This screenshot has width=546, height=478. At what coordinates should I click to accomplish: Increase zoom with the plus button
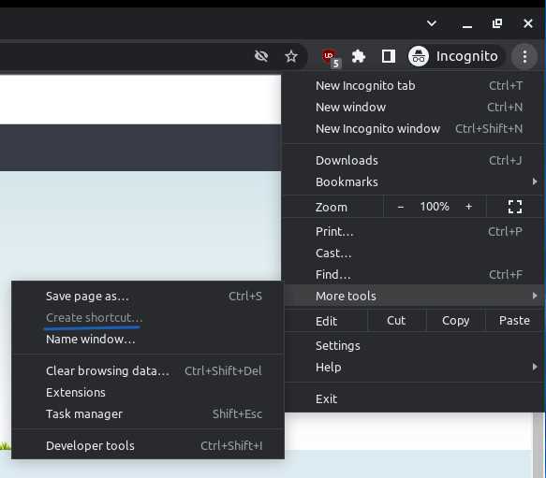pyautogui.click(x=468, y=207)
